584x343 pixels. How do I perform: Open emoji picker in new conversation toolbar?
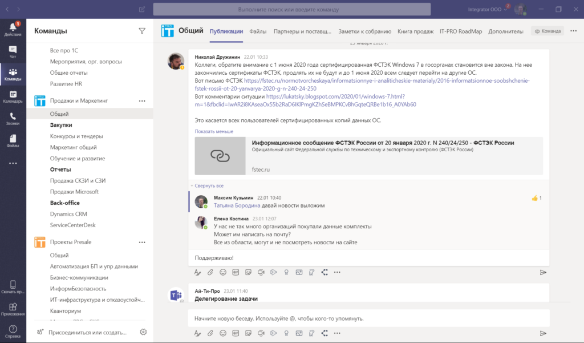(223, 333)
